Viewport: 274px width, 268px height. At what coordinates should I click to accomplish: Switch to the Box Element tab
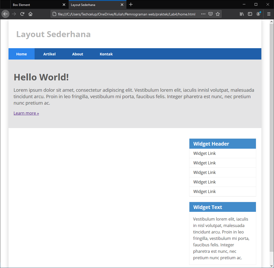(36, 4)
